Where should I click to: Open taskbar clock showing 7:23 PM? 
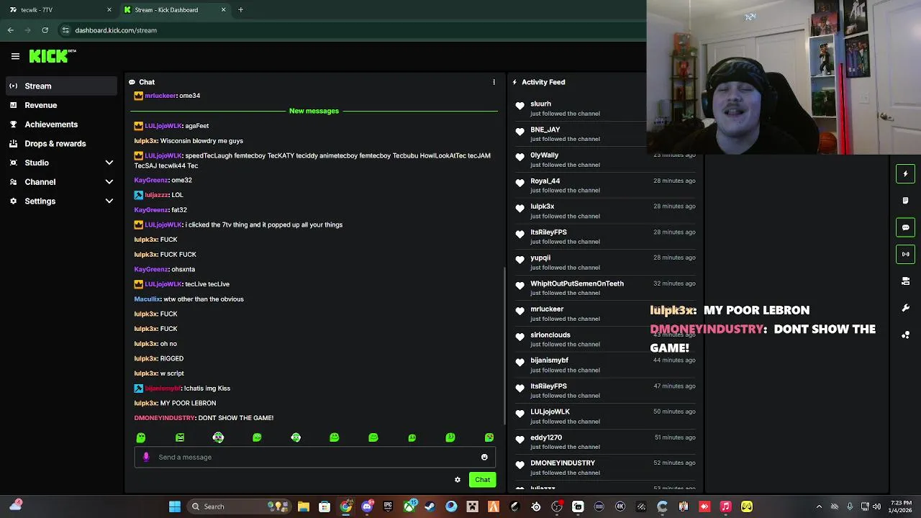pyautogui.click(x=901, y=506)
